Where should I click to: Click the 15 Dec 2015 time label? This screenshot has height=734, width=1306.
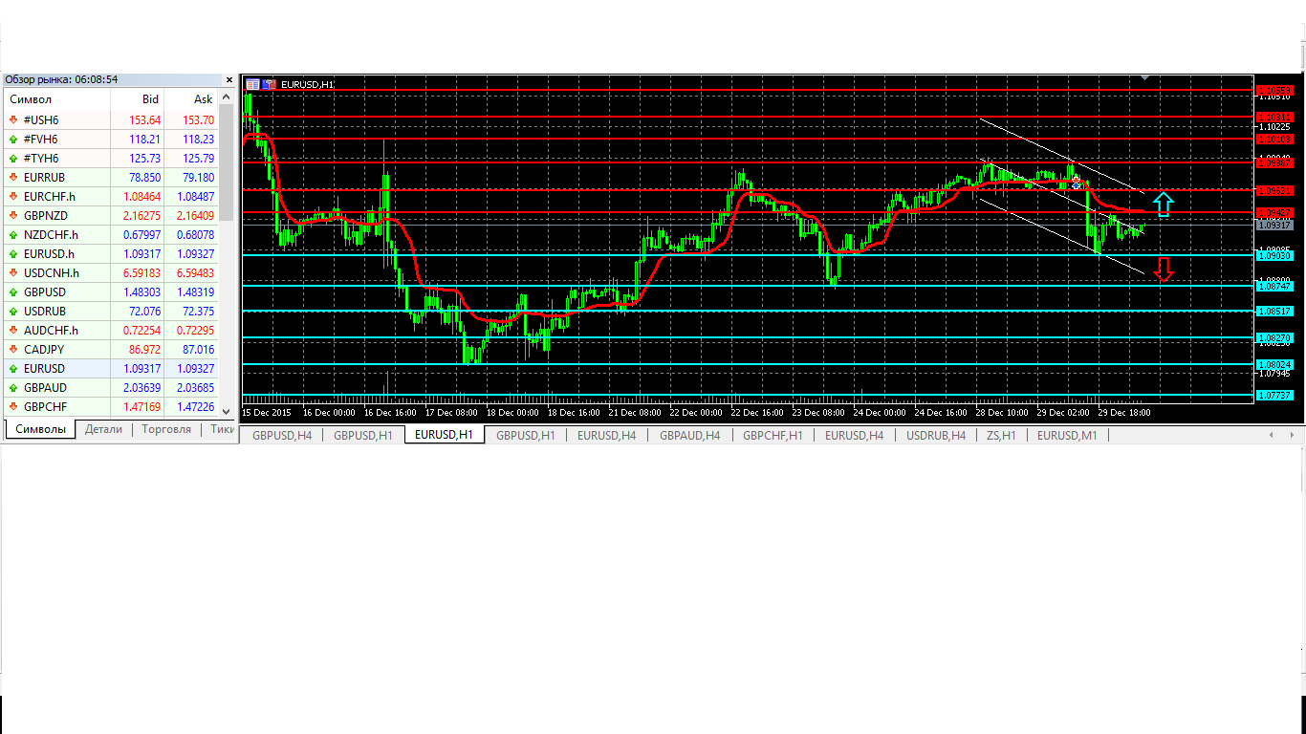click(267, 413)
